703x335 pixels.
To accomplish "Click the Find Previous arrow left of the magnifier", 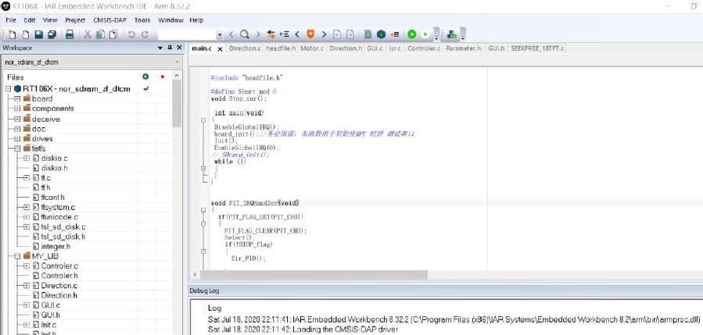I will [x=231, y=34].
